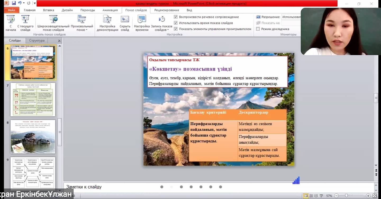Image resolution: width=381 pixels, height=199 pixels.
Task: Click the 'Скрыть слайд' icon
Action: tap(125, 20)
